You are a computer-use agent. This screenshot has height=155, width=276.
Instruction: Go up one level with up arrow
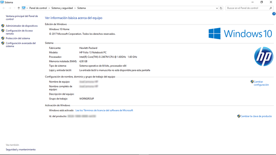pos(19,8)
